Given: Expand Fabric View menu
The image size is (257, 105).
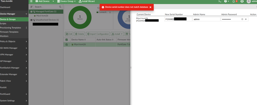Looking at the screenshot, I should [14, 81].
